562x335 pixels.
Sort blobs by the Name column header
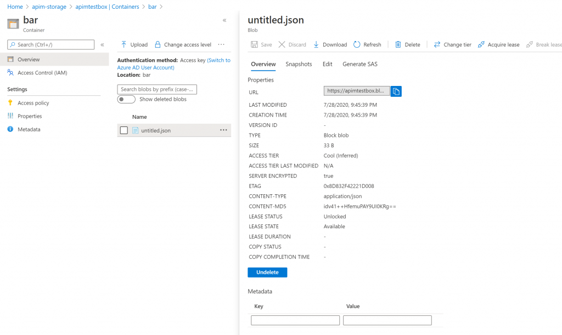139,117
